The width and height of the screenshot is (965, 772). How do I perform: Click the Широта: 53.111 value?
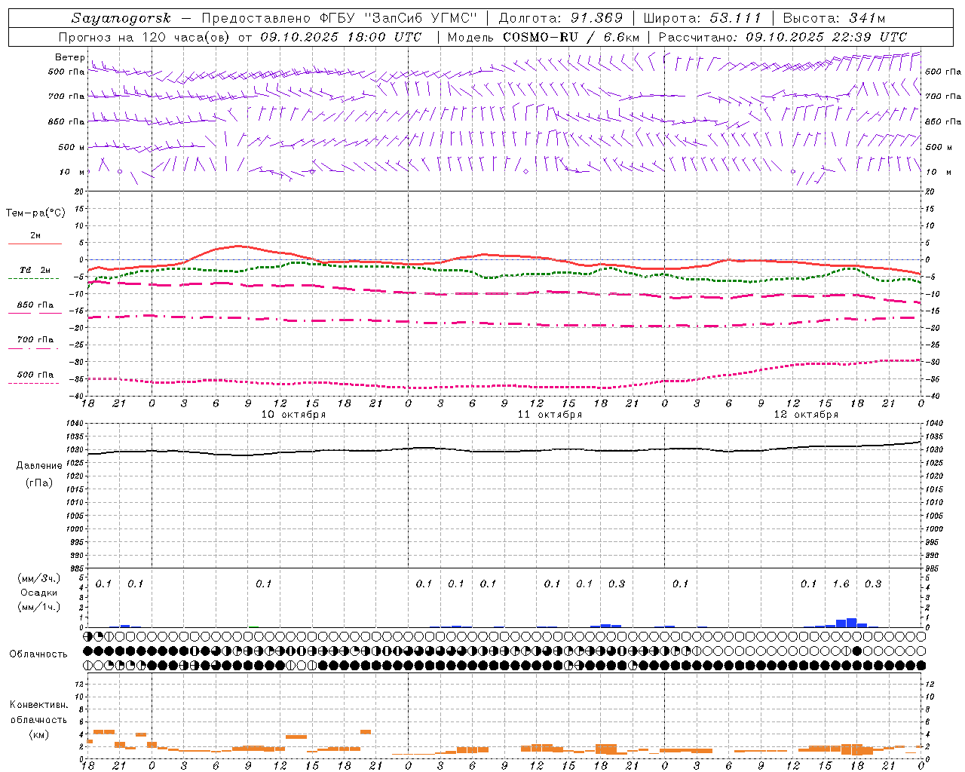pos(702,18)
